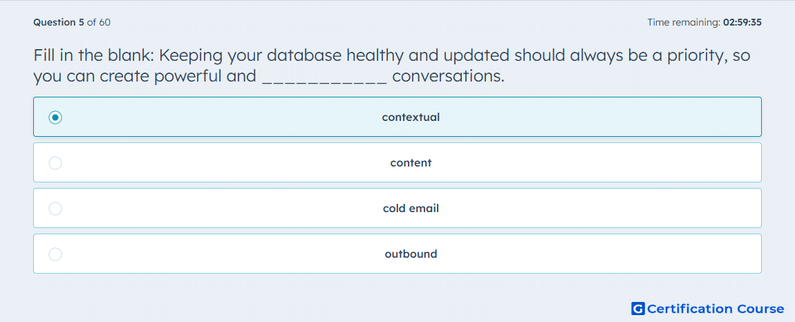Click the G logo icon

[x=638, y=308]
